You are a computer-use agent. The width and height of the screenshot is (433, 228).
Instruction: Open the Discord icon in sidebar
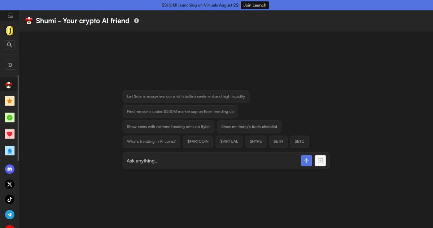click(x=10, y=169)
